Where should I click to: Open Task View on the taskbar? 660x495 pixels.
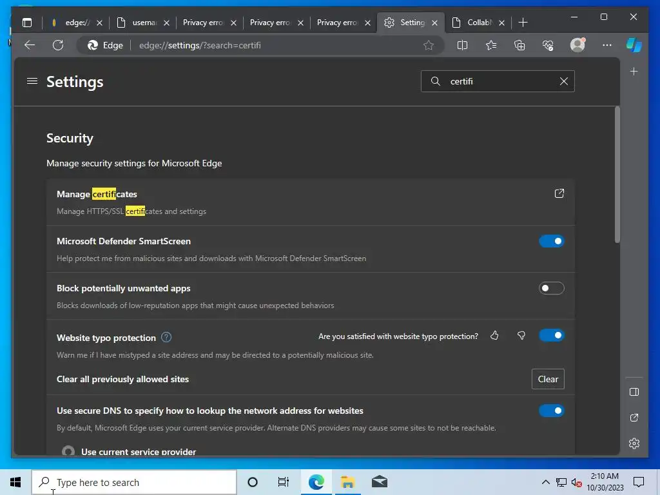click(284, 482)
